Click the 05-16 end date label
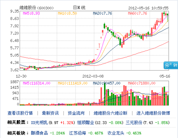 tap(165, 76)
